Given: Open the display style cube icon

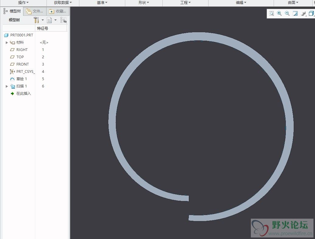Looking at the screenshot, I should click(x=311, y=13).
